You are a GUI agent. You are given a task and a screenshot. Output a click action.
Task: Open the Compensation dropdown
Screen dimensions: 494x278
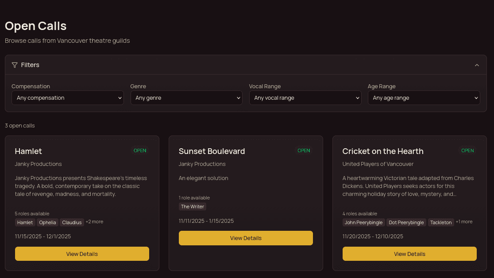point(68,98)
